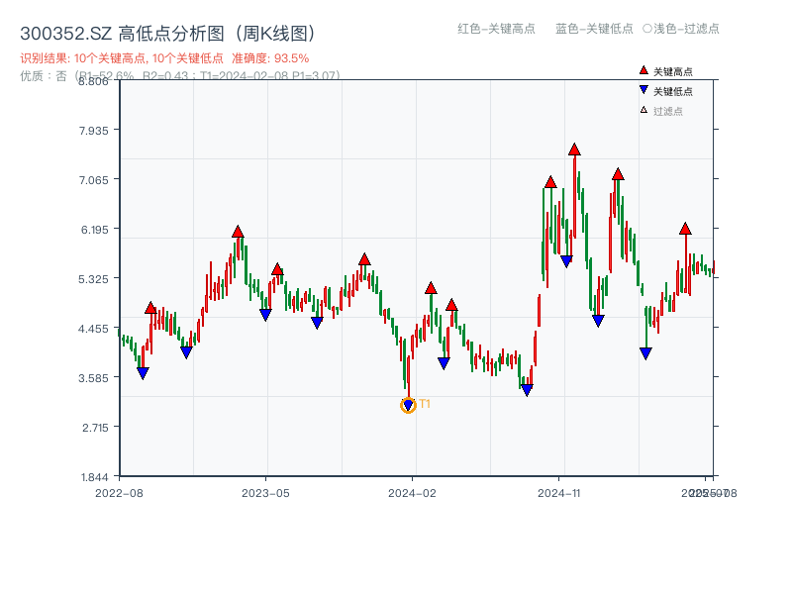Select the blue low marker at 2023-05 near 4.7
The width and height of the screenshot is (792, 594).
(265, 315)
